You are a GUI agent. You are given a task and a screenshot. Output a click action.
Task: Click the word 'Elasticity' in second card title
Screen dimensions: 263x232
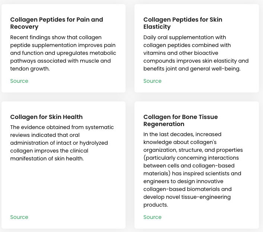[157, 27]
